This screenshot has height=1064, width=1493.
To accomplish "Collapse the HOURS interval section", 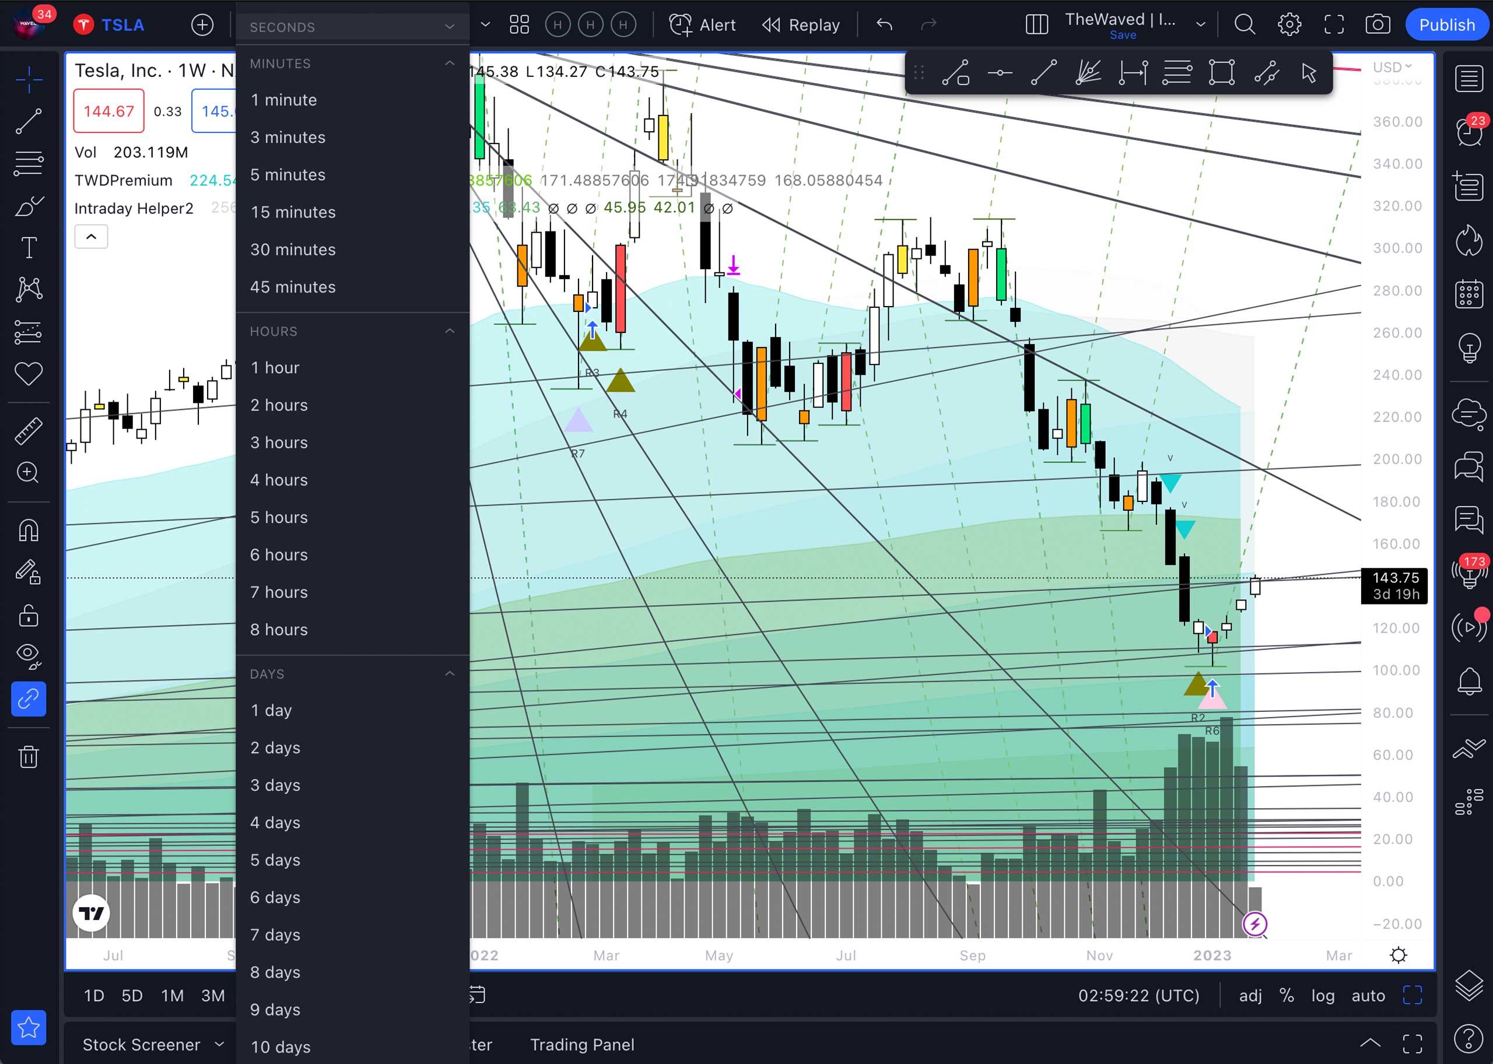I will [x=352, y=332].
